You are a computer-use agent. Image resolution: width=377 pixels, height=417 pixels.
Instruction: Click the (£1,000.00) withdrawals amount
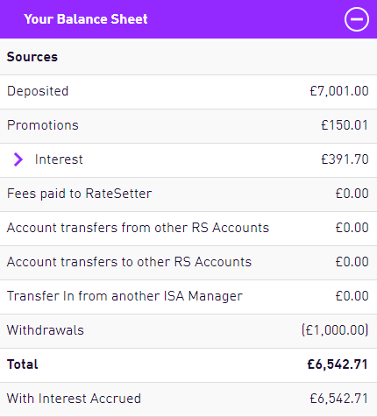click(x=335, y=330)
